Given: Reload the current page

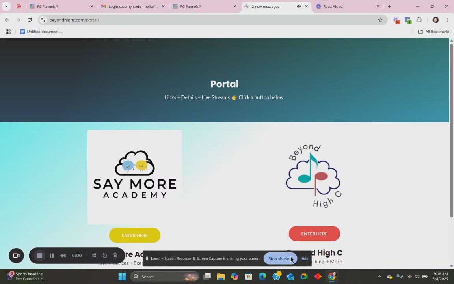Looking at the screenshot, I should click(x=30, y=20).
